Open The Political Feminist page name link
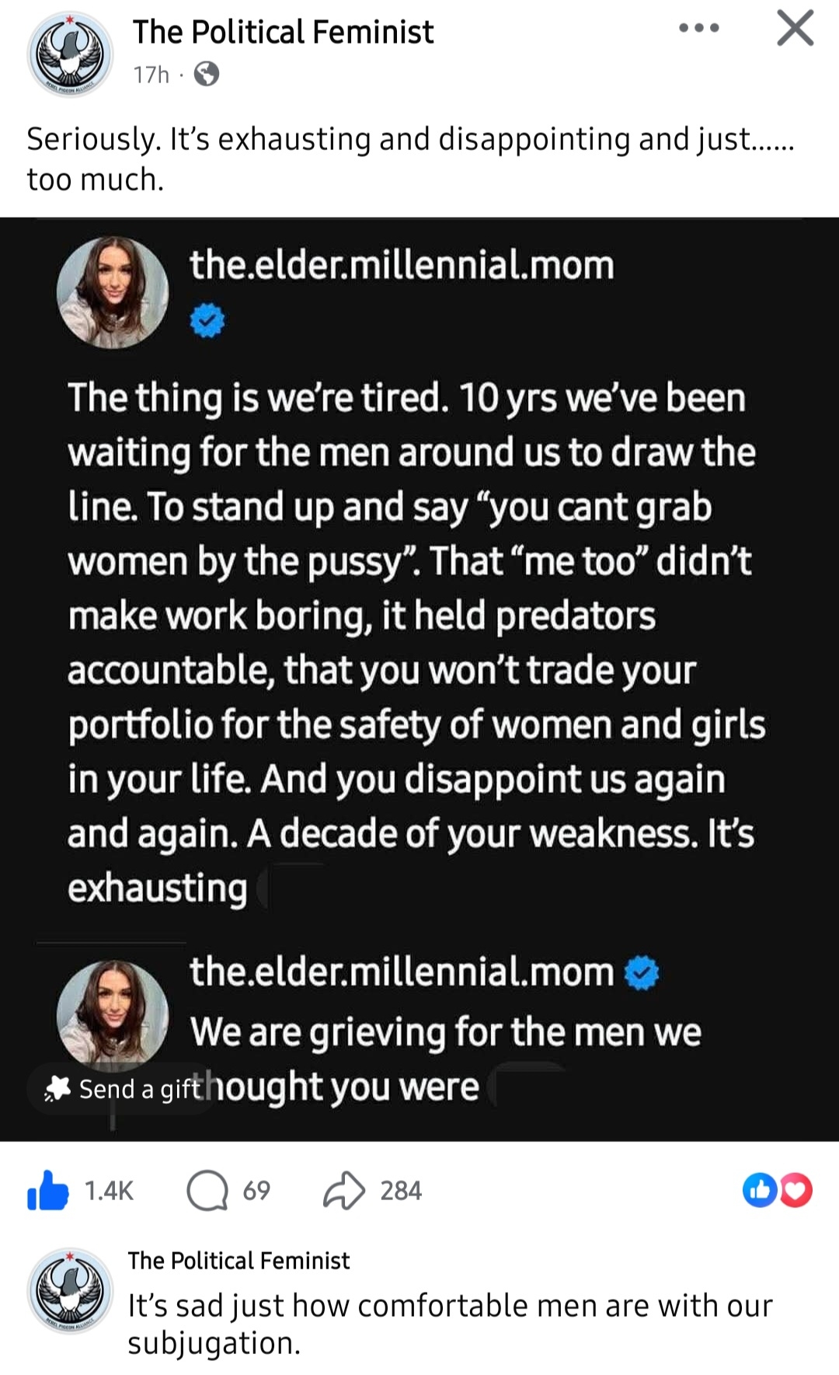The width and height of the screenshot is (839, 1375). point(283,33)
